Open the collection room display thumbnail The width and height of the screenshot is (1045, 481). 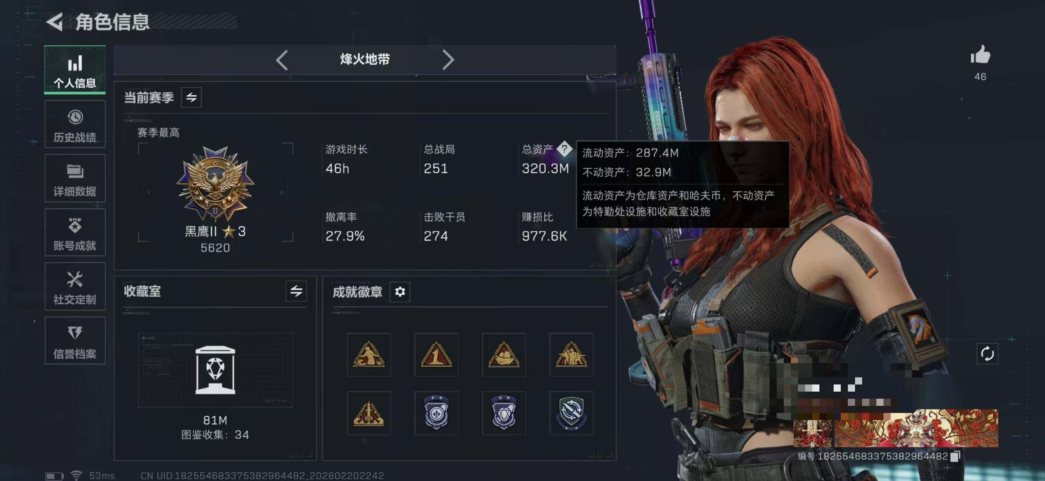coord(215,370)
